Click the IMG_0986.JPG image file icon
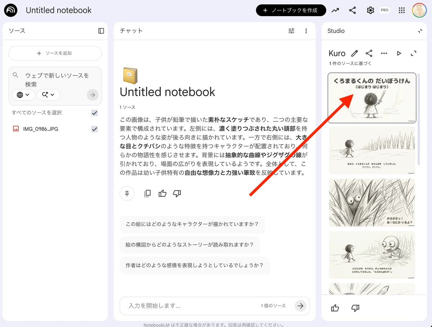432x327 pixels. (x=16, y=129)
